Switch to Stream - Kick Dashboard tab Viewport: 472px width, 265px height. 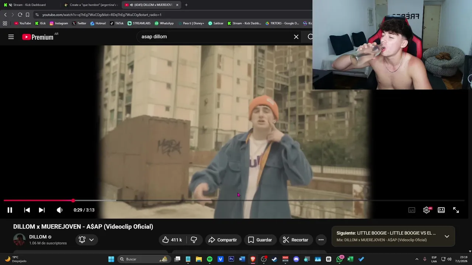pos(29,5)
